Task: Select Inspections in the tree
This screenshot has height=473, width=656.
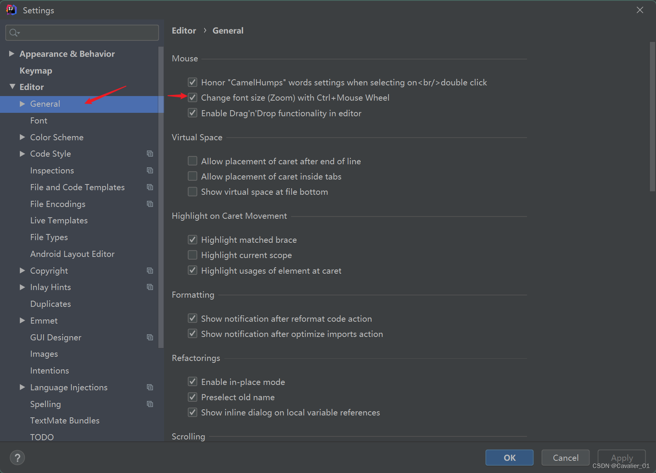Action: [x=52, y=170]
